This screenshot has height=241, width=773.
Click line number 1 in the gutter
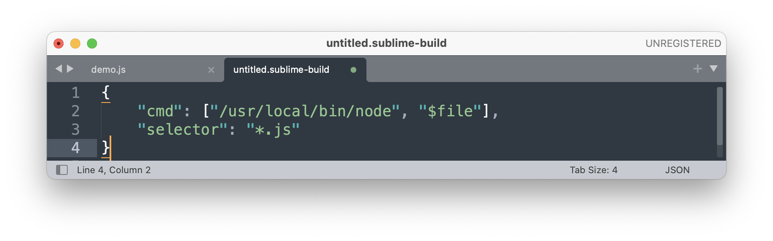point(76,92)
